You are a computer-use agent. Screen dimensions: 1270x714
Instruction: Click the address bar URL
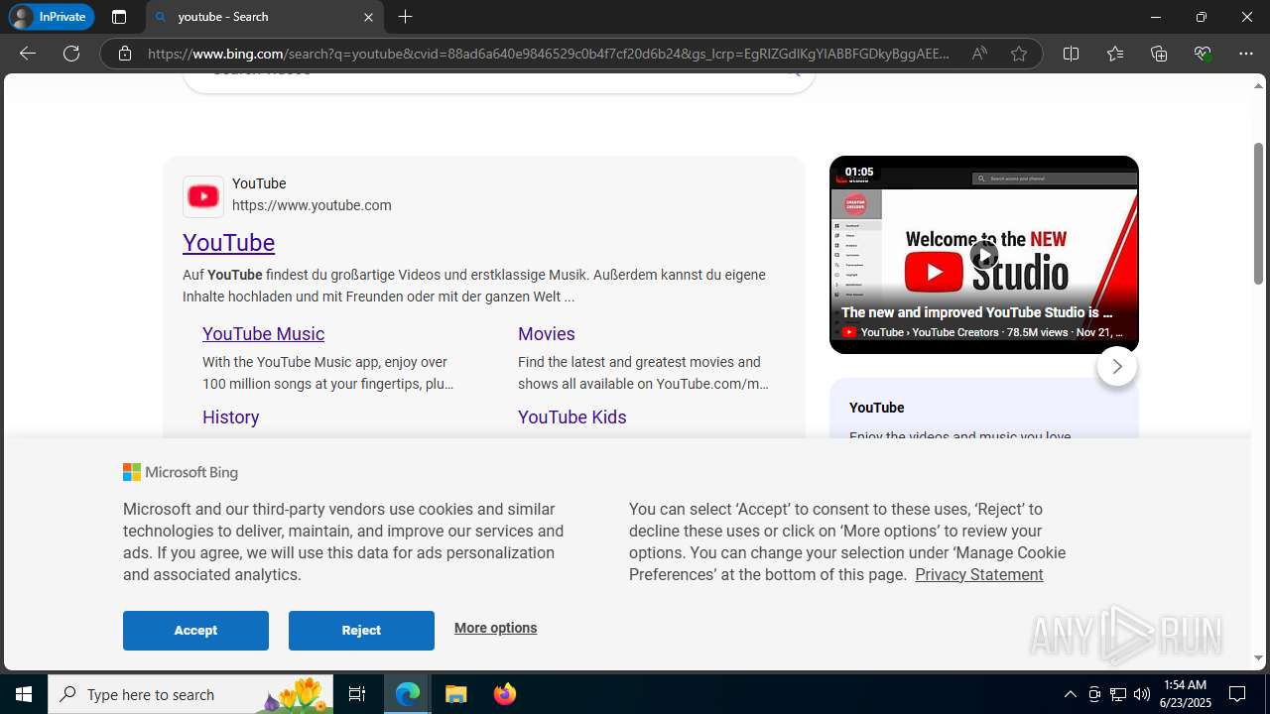click(549, 54)
